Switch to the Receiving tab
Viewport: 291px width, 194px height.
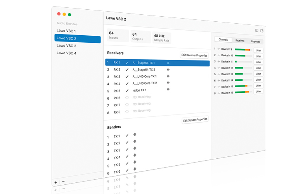(240, 41)
